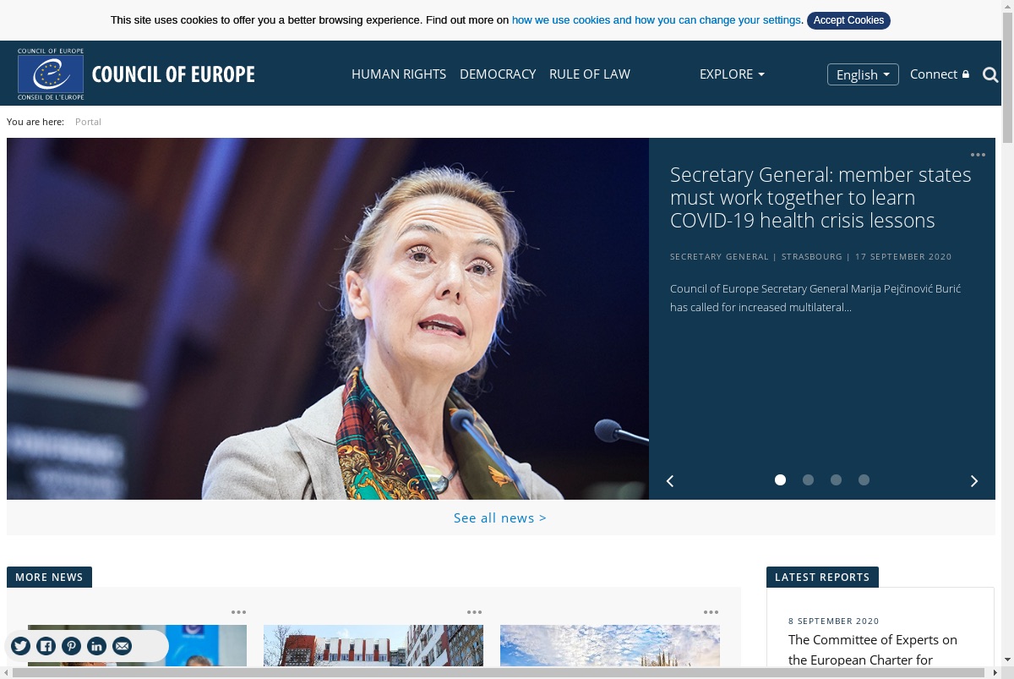Select the third carousel slide dot
This screenshot has width=1014, height=679.
pos(836,479)
